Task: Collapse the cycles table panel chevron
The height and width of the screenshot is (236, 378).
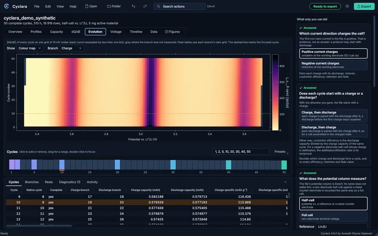Action: point(285,182)
